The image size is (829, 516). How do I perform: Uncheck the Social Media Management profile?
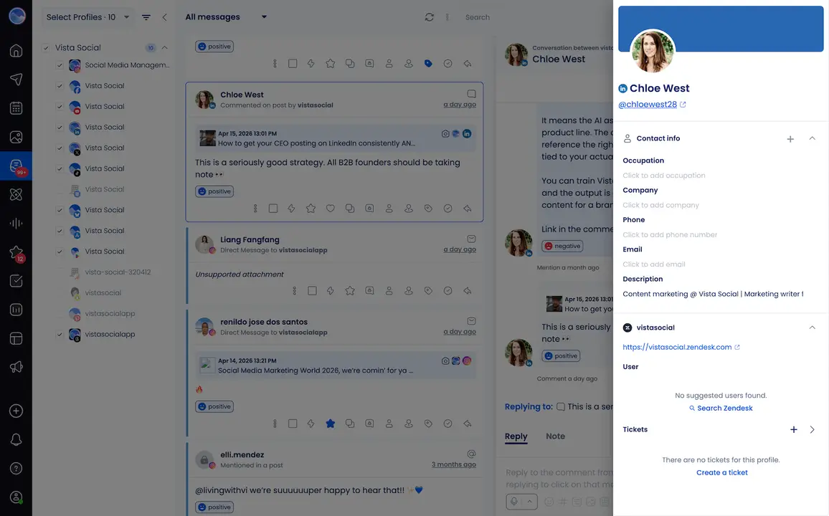coord(60,64)
